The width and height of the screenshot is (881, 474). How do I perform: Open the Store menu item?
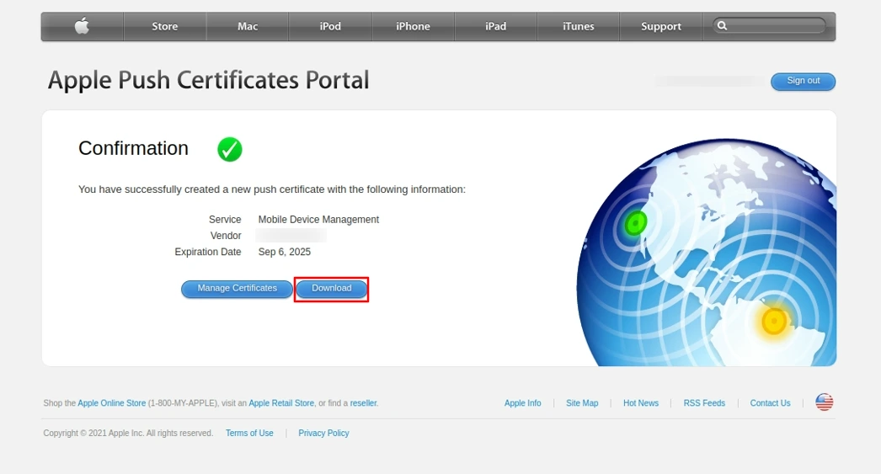164,26
